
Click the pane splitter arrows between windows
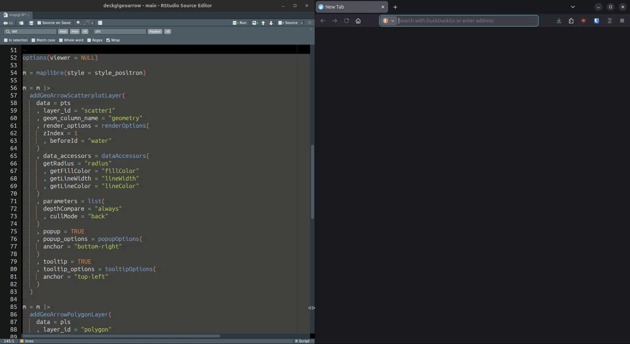pos(312,308)
